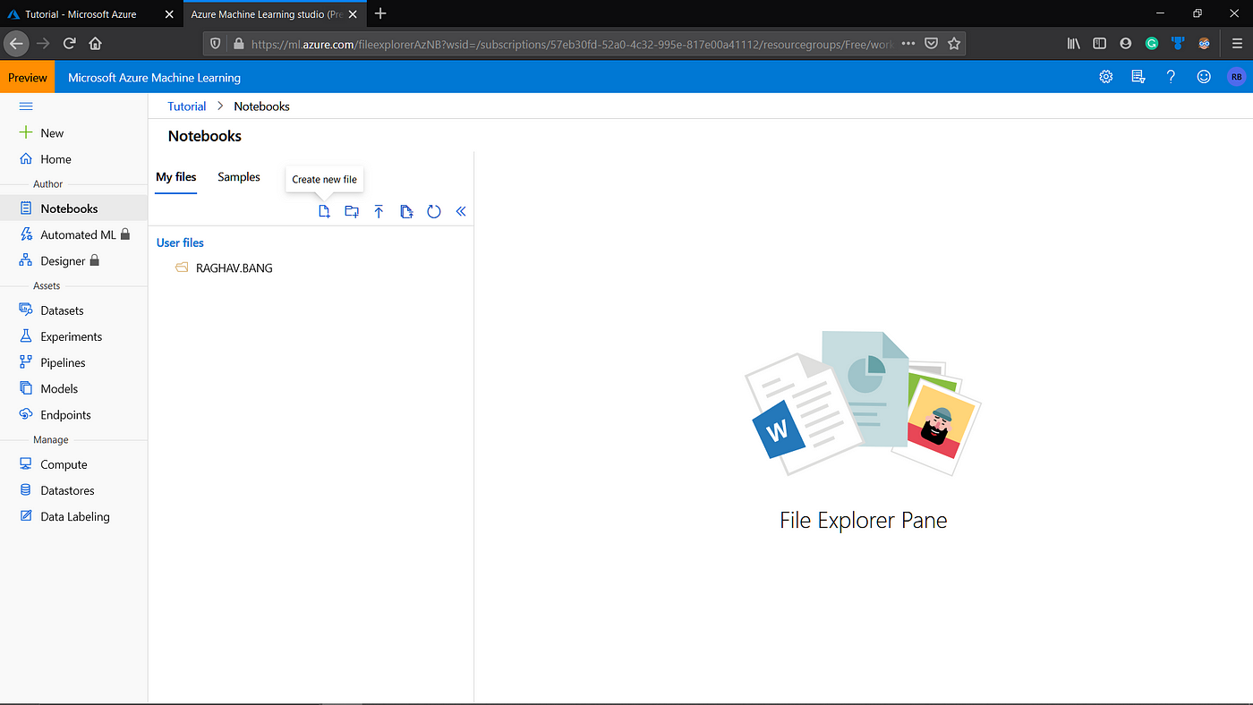Viewport: 1253px width, 705px height.
Task: Click the Datasets sidebar icon
Action: (x=26, y=310)
